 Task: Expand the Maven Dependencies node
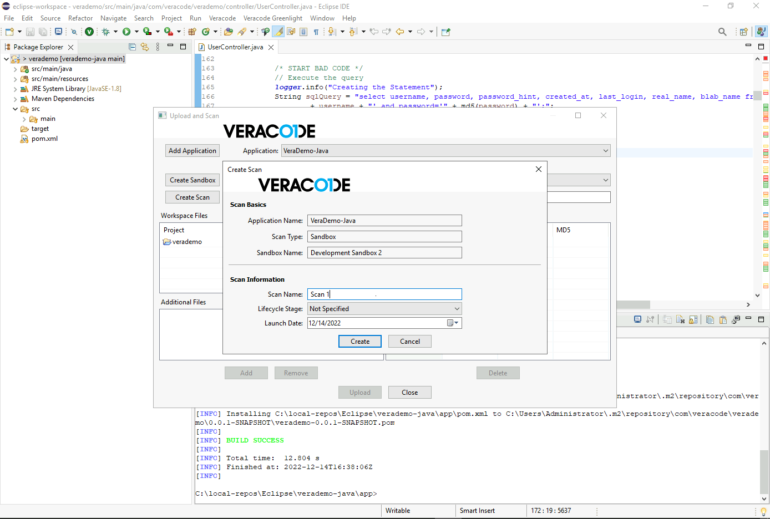(x=15, y=99)
